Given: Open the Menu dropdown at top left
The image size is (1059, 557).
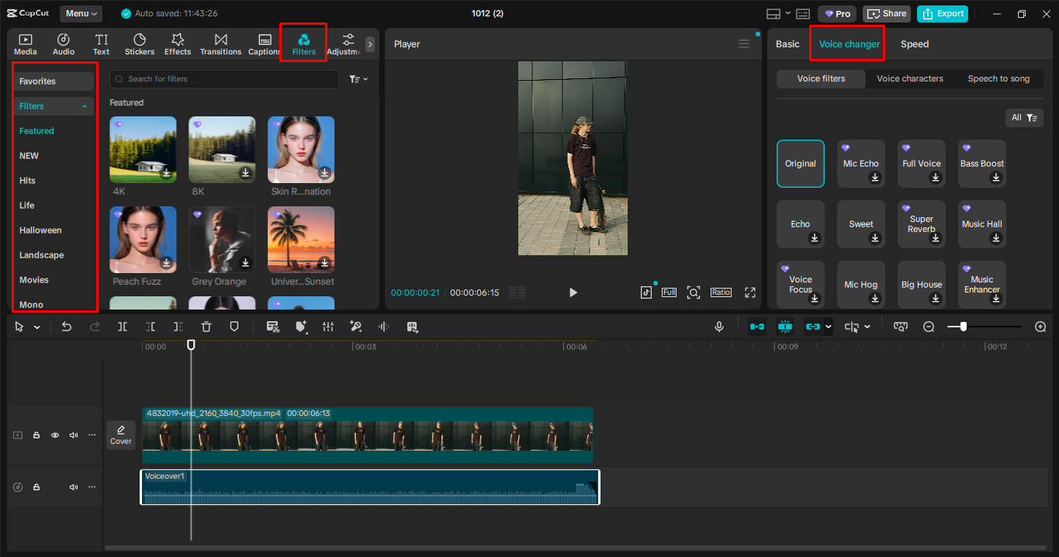Looking at the screenshot, I should pyautogui.click(x=80, y=13).
